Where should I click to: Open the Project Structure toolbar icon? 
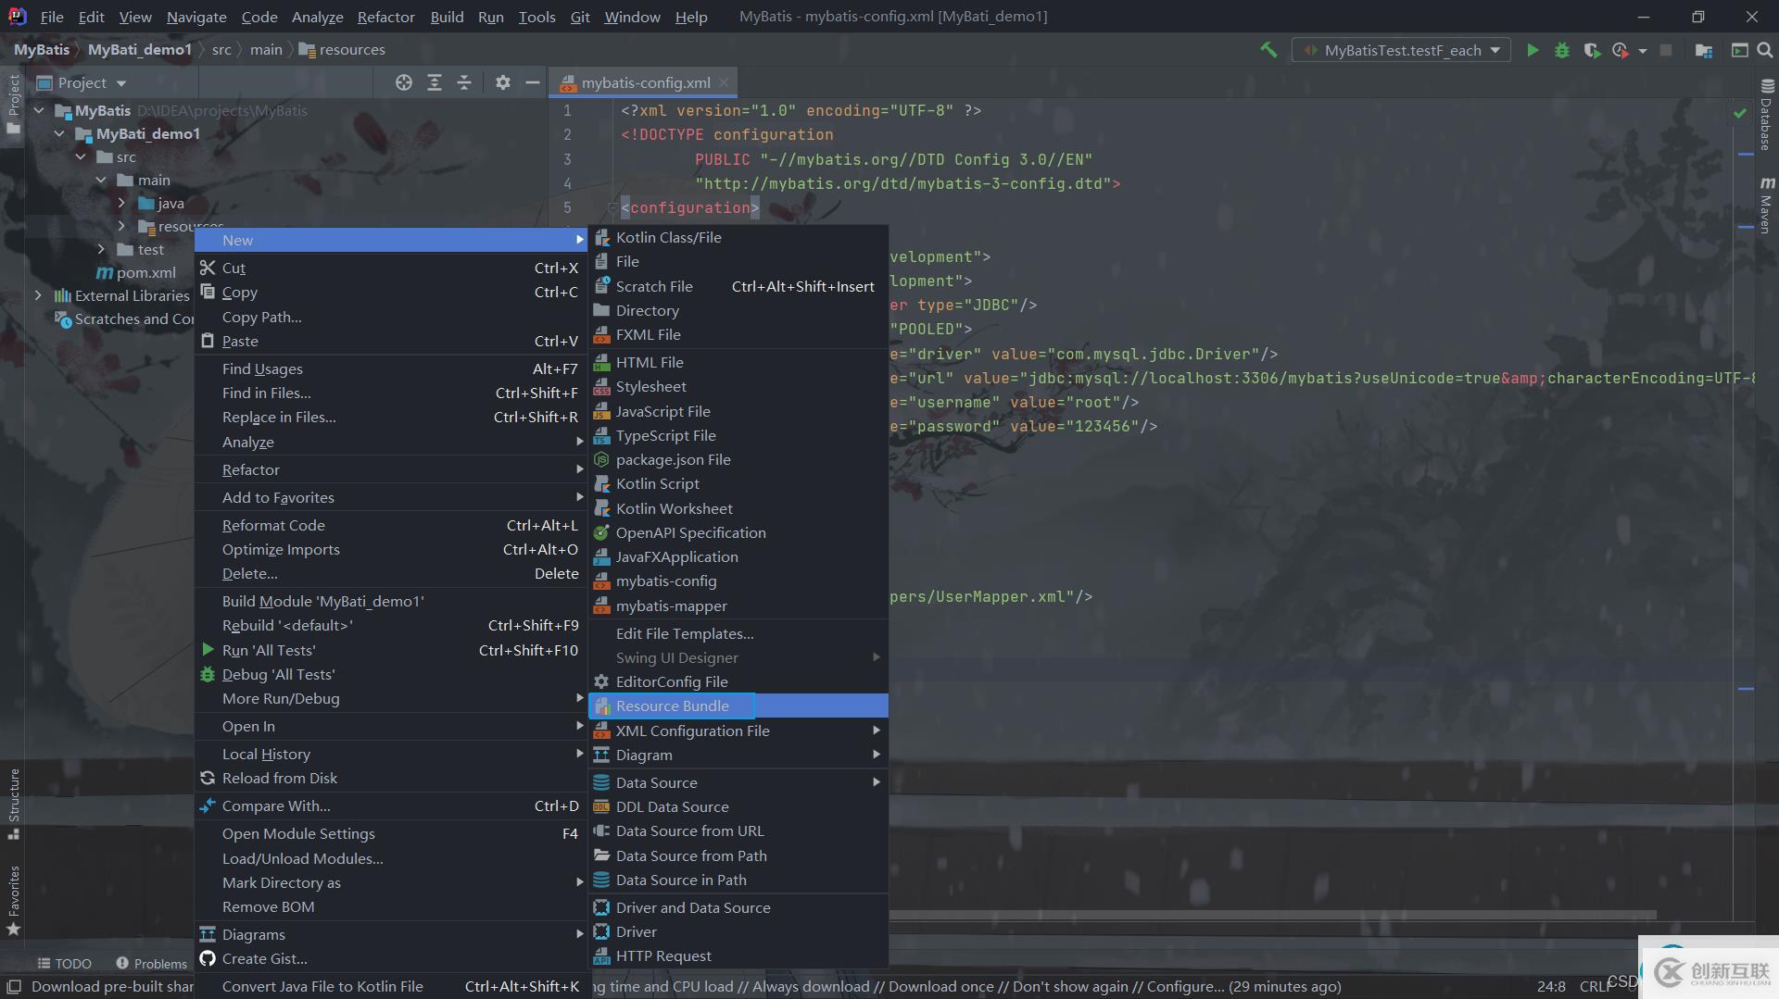[x=1704, y=50]
